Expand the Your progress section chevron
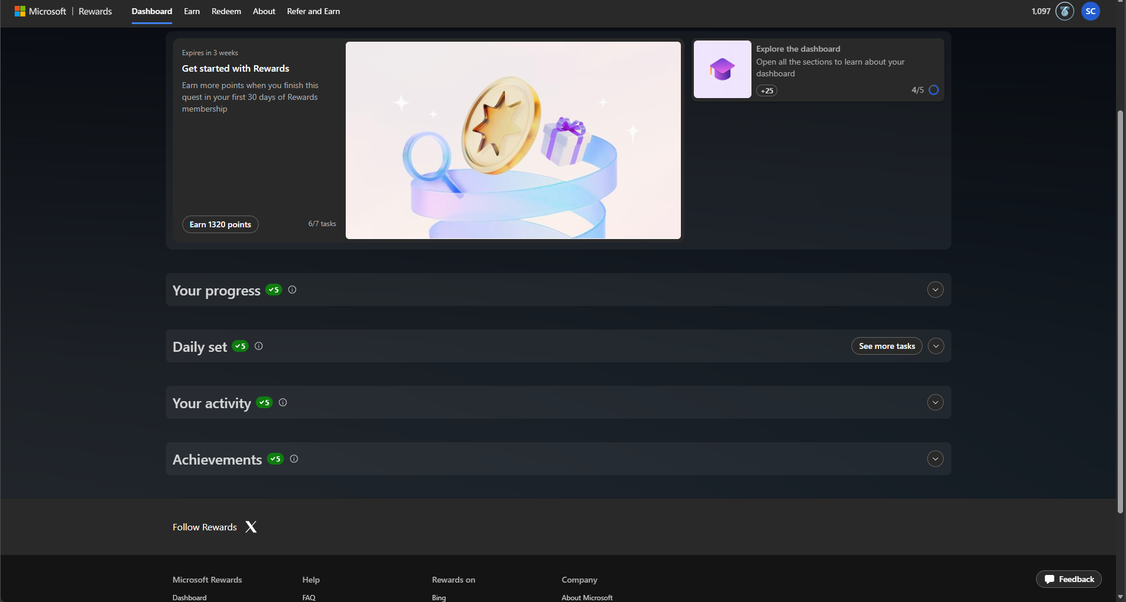Viewport: 1126px width, 602px height. (x=935, y=290)
